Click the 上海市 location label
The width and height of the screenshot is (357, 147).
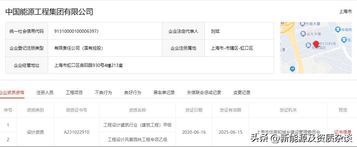coord(345,12)
